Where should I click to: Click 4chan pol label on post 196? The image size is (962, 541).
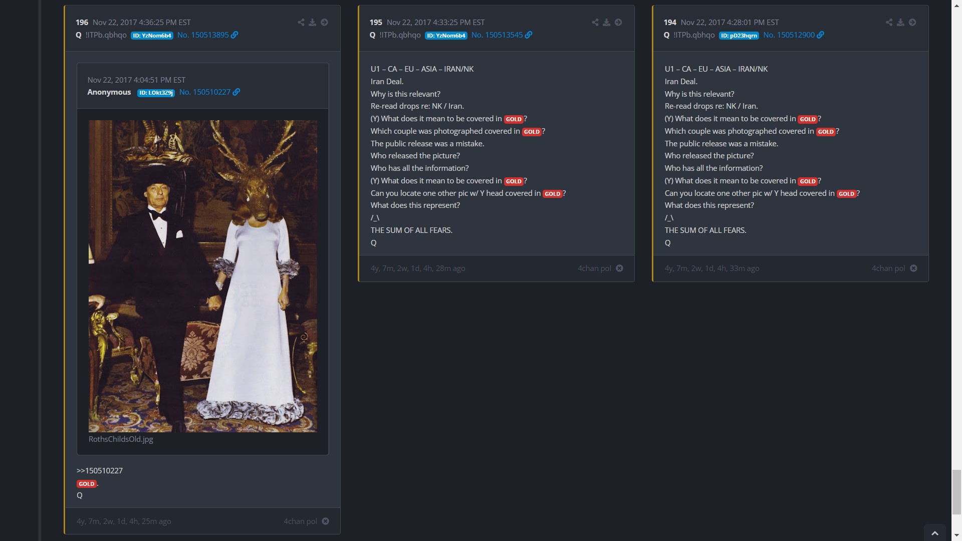pos(300,521)
